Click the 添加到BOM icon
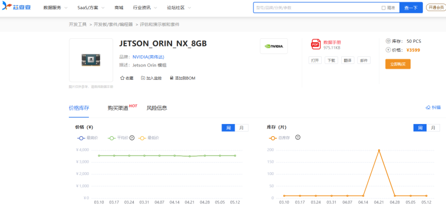 (x=171, y=78)
